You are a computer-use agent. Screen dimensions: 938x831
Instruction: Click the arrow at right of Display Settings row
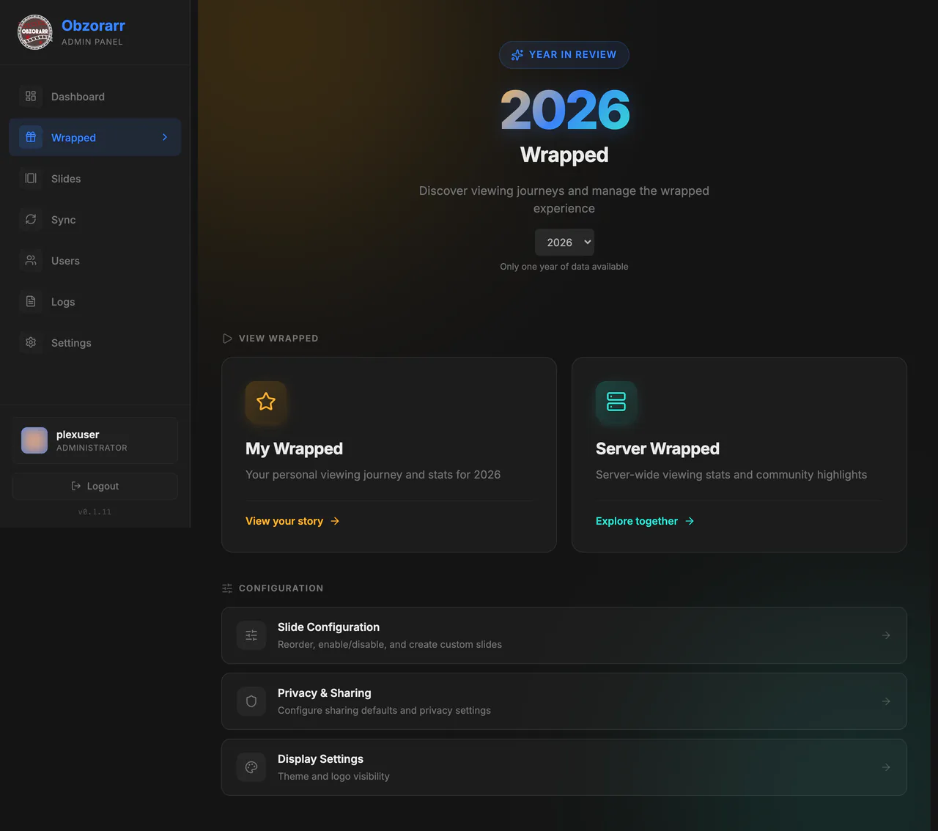pyautogui.click(x=886, y=767)
